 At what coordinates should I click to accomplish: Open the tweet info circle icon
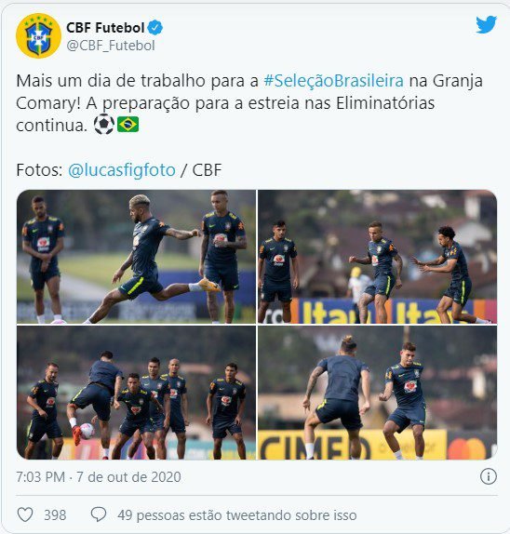(x=489, y=476)
